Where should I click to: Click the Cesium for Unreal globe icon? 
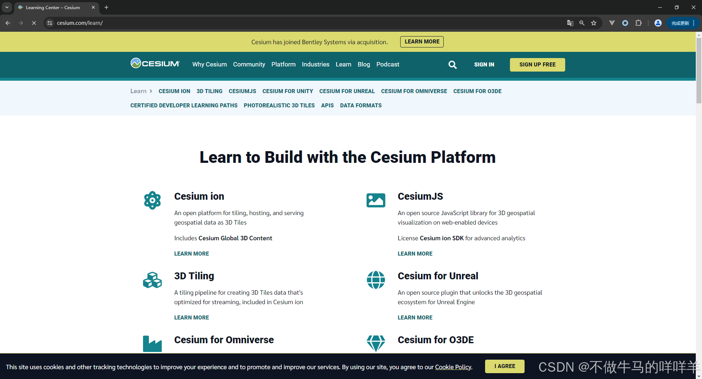point(376,280)
